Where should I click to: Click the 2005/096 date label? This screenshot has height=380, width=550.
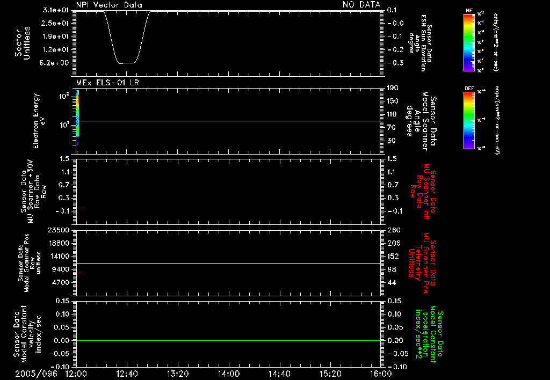point(36,374)
